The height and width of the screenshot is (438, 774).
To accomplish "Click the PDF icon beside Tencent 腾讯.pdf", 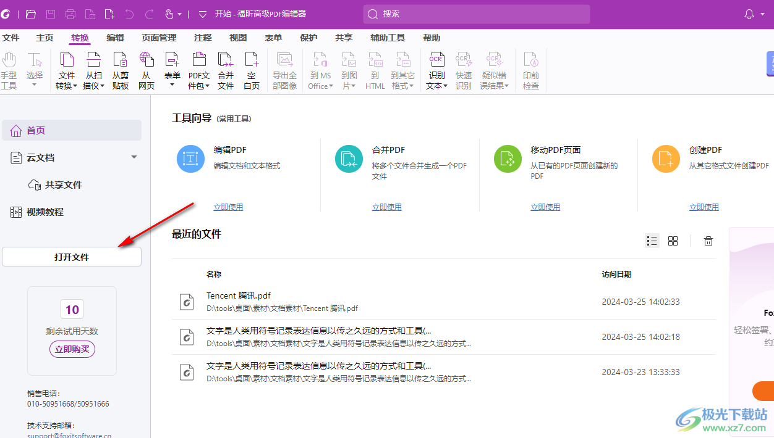I will 186,301.
